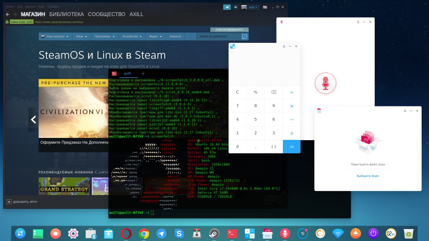This screenshot has height=241, width=429.
Task: Expand the axill account dropdown in Steam
Action: click(x=253, y=7)
